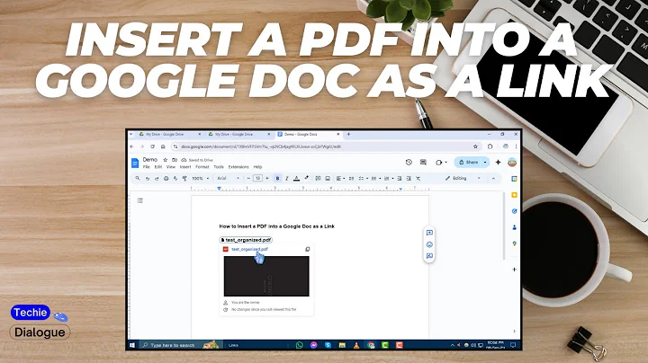Pick a highlight color
Screen dimensions: 648x363
[306, 178]
